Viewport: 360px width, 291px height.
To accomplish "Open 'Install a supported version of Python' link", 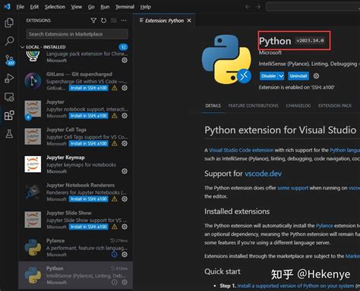I will tap(295, 286).
